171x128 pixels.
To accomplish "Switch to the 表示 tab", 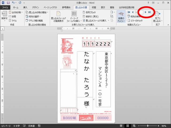I will pyautogui.click(x=103, y=7).
